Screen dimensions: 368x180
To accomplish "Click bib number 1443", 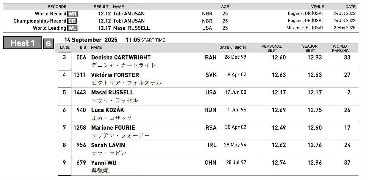I will pos(80,92).
